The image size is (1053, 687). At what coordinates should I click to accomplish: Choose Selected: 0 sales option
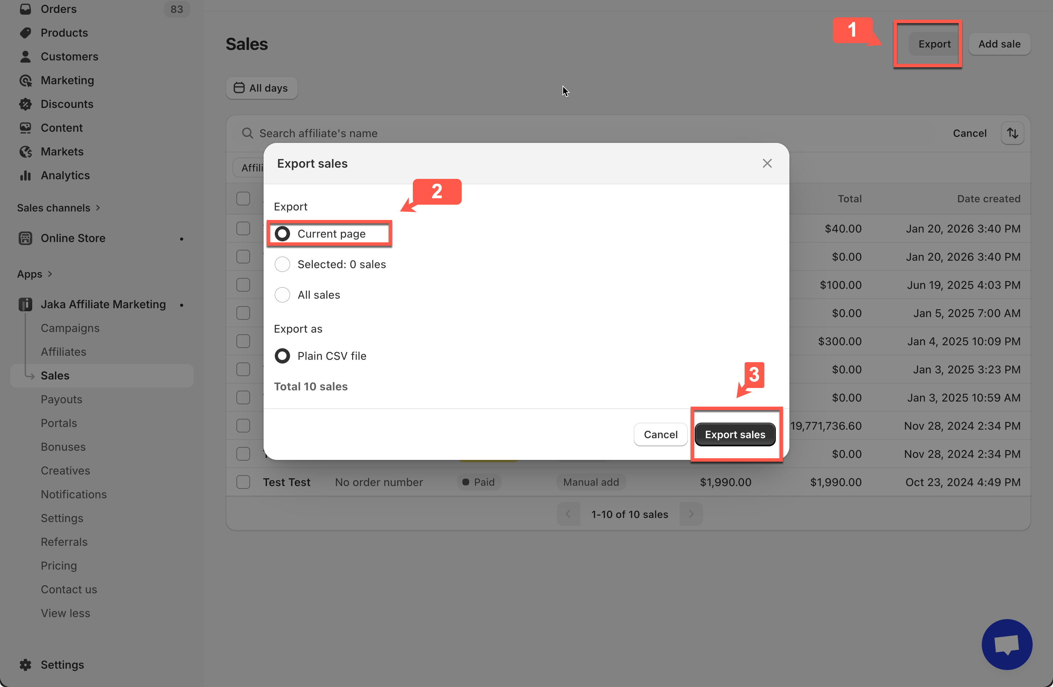pyautogui.click(x=282, y=264)
